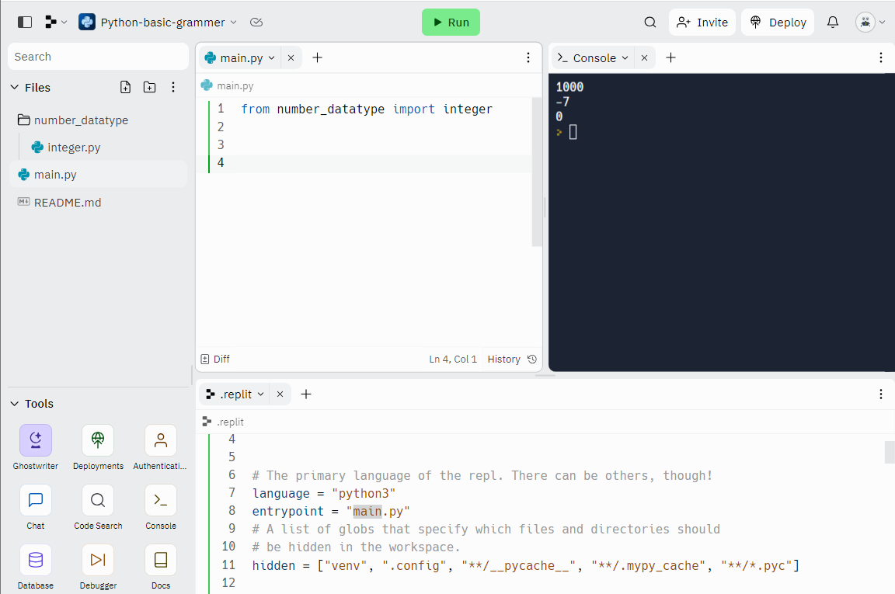Open Ghostwriter tool
Viewport: 895px width, 594px height.
(36, 447)
